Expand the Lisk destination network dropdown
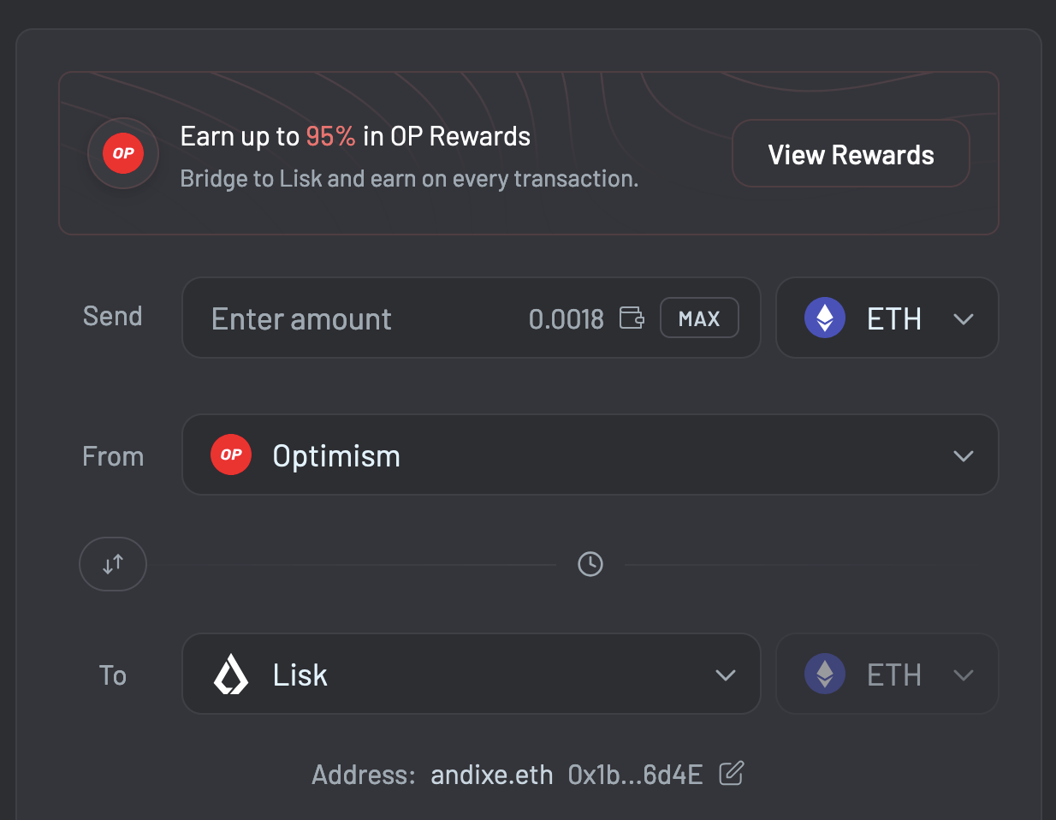Viewport: 1056px width, 820px height. coord(726,674)
